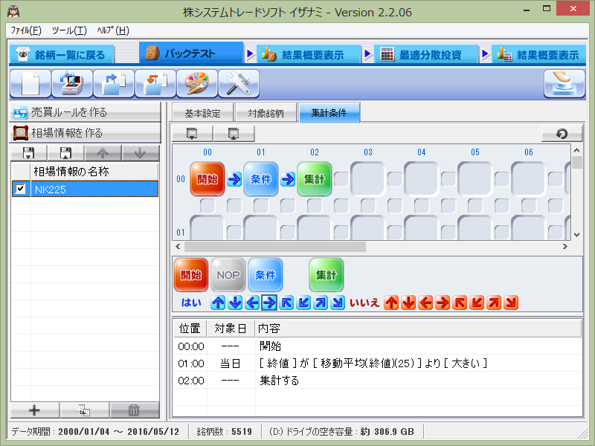
Task: Move market info up with arrow icon
Action: [x=103, y=153]
